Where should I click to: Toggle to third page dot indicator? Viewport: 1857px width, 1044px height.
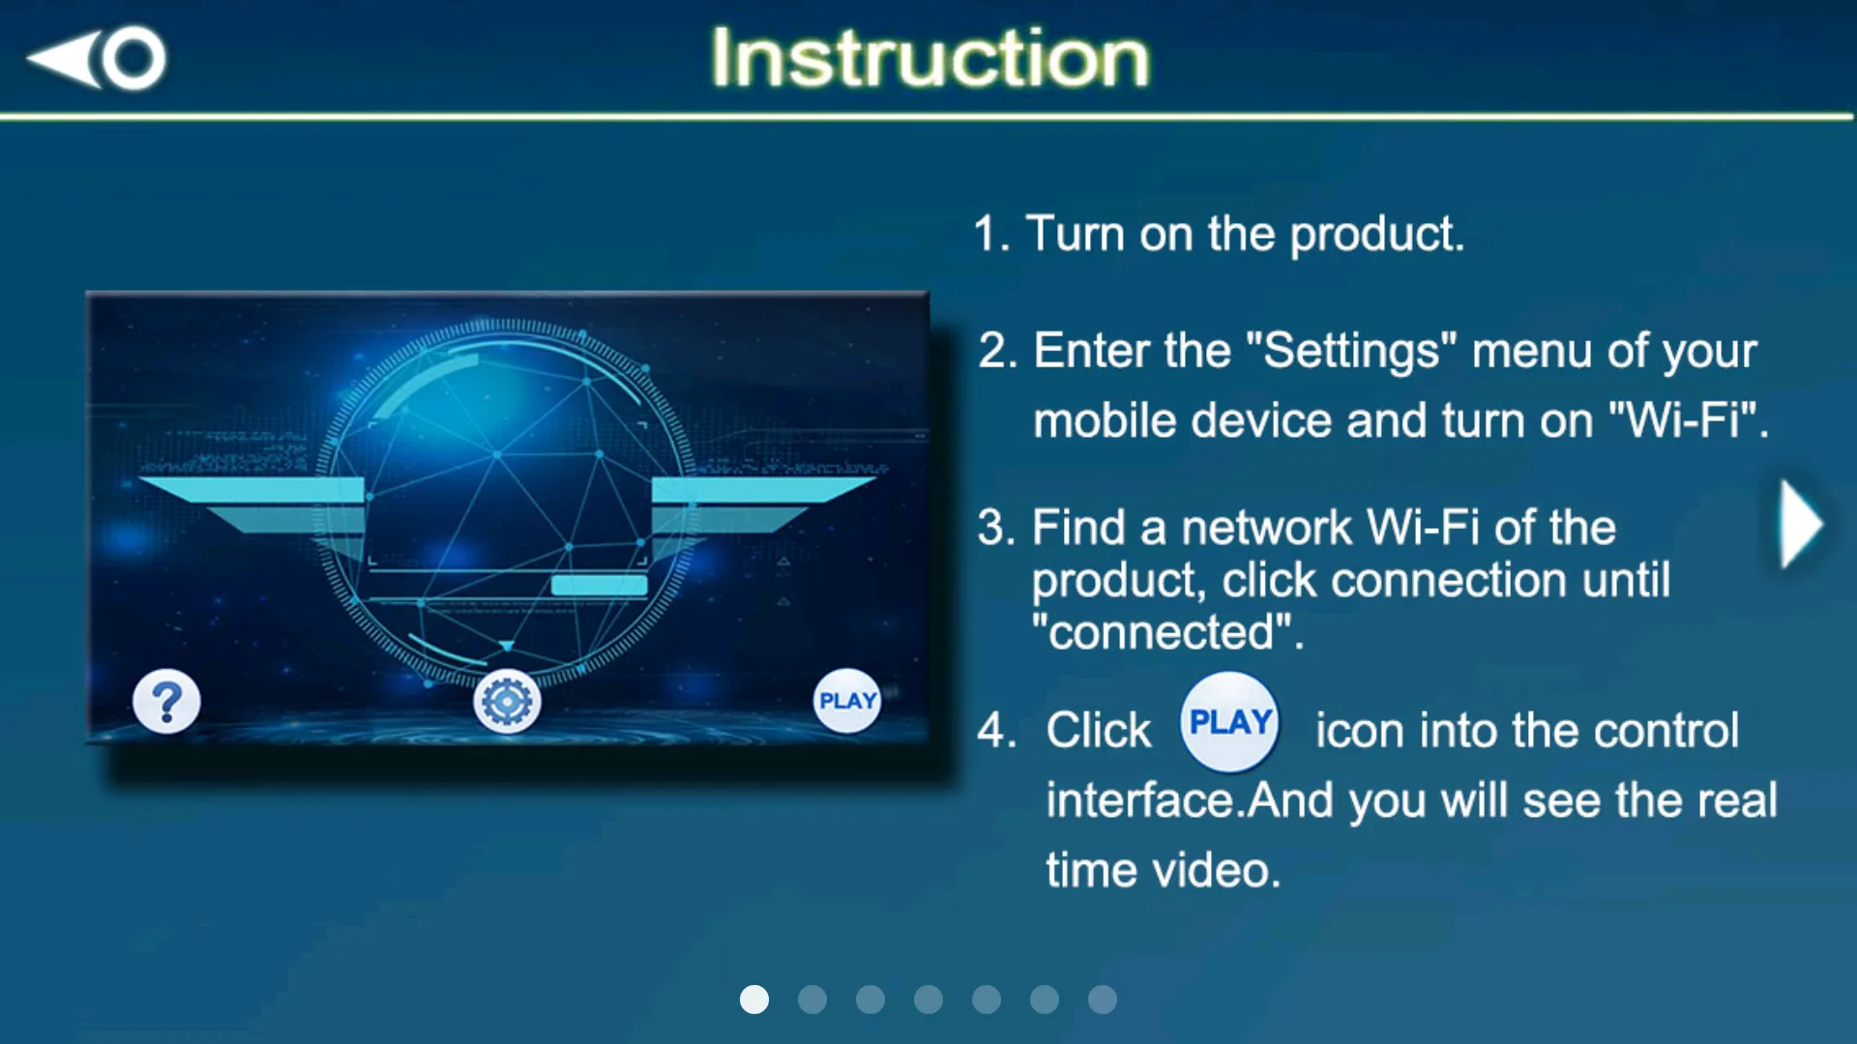tap(870, 1000)
